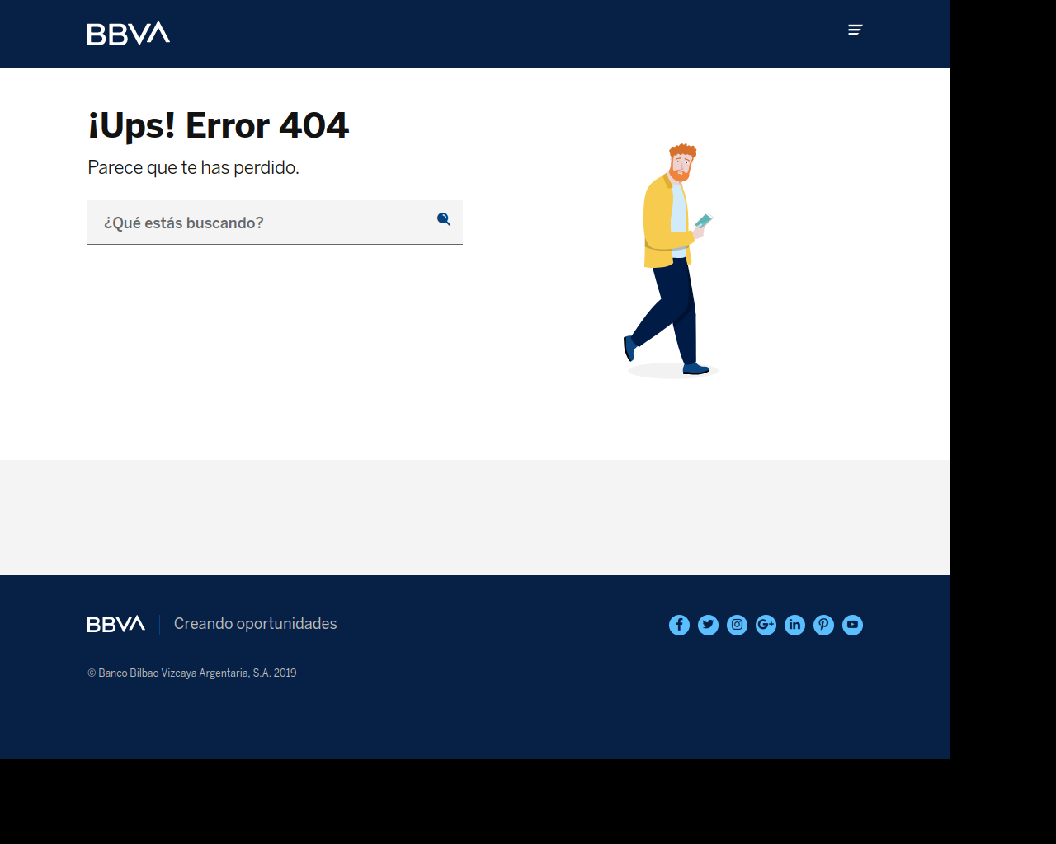Focus the "¿Qué estás buscando?" search field
The image size is (1056, 844).
(275, 223)
